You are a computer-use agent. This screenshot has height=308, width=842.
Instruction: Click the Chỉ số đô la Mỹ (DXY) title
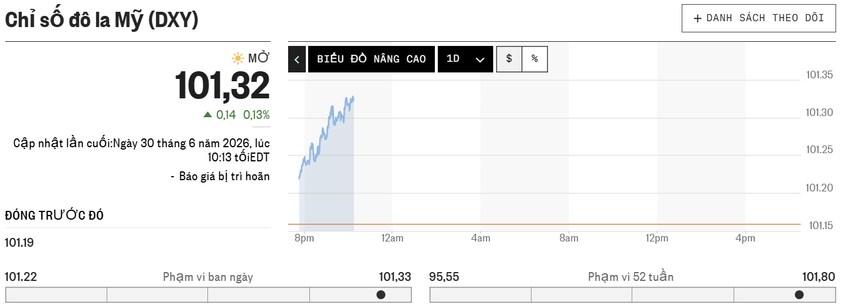[x=101, y=19]
